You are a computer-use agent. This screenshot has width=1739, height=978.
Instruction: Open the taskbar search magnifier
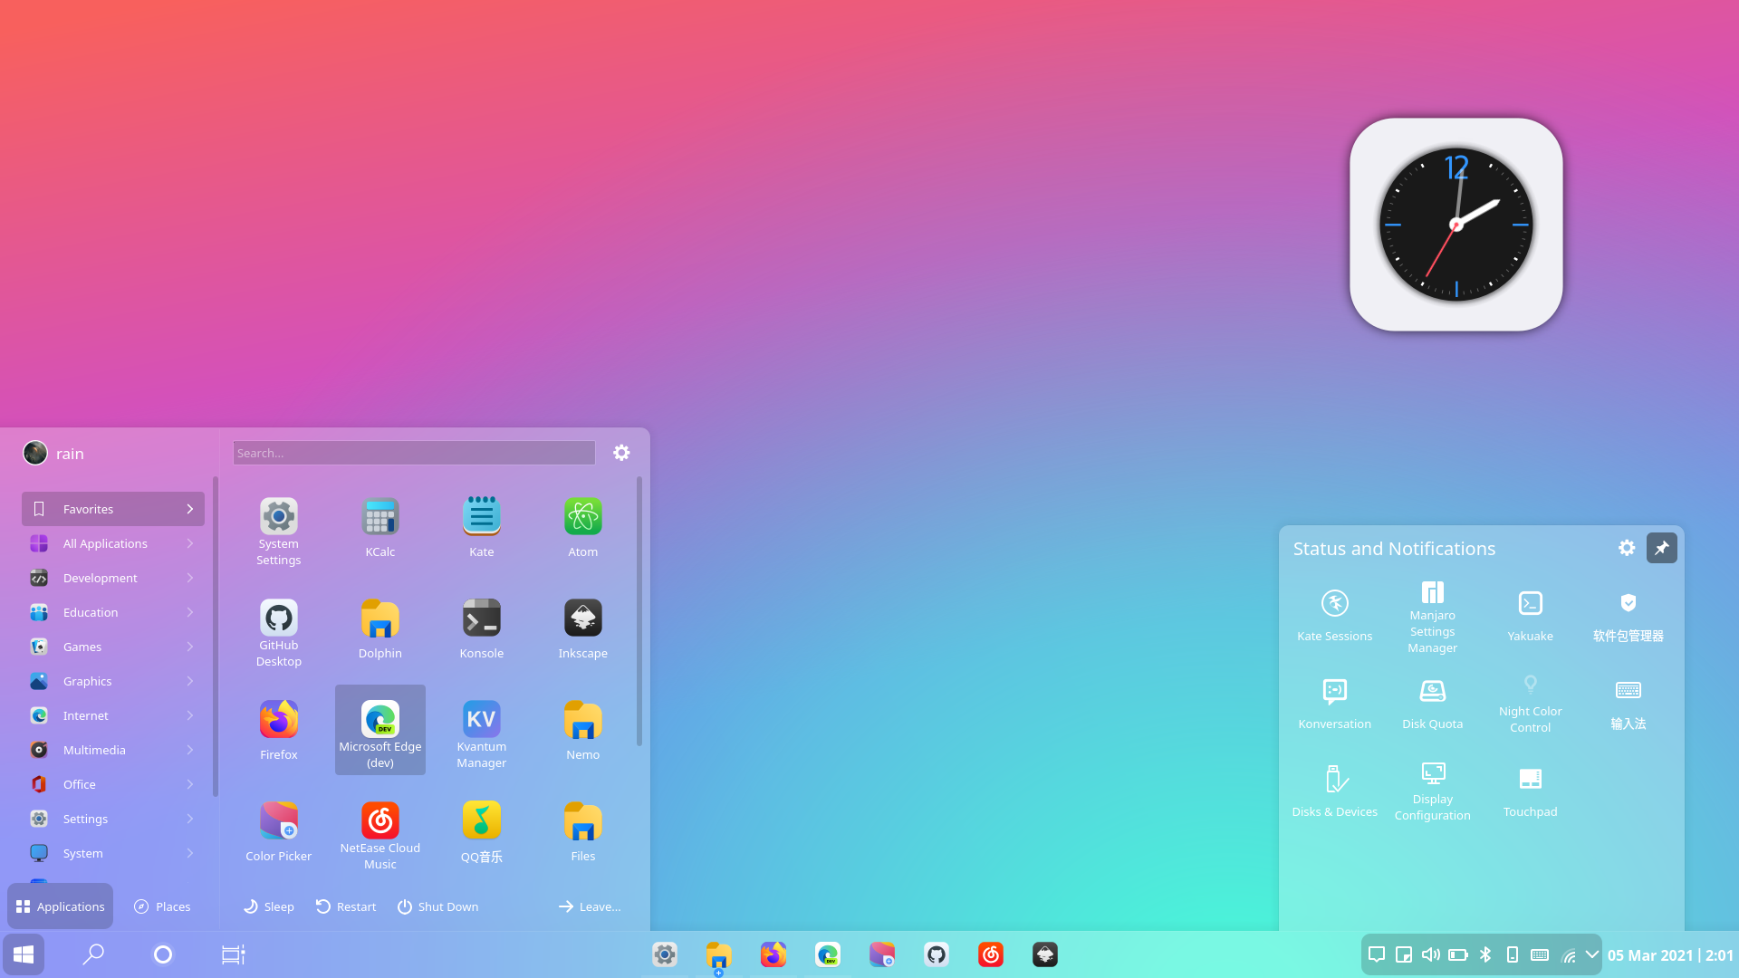coord(93,954)
